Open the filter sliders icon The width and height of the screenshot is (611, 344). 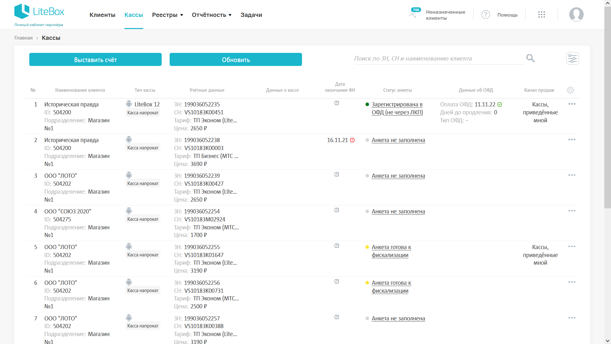572,59
